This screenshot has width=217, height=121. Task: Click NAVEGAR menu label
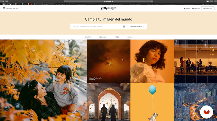coord(9,8)
